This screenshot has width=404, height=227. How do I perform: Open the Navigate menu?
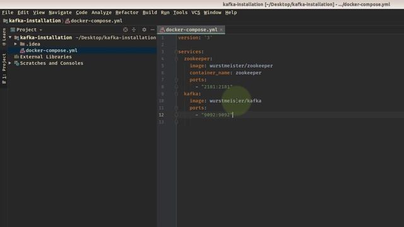(61, 13)
